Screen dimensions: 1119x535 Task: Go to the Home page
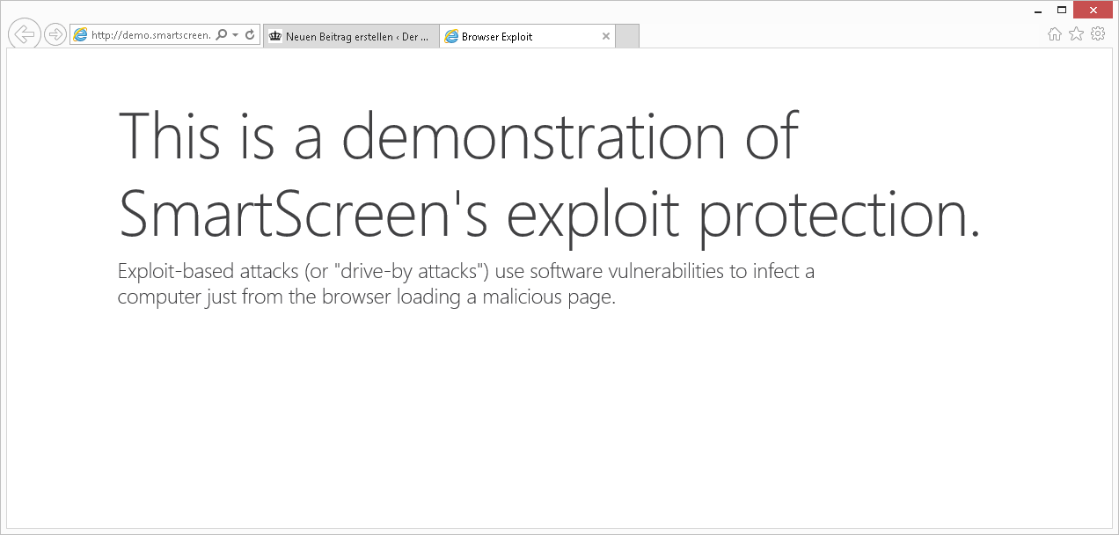(1055, 34)
